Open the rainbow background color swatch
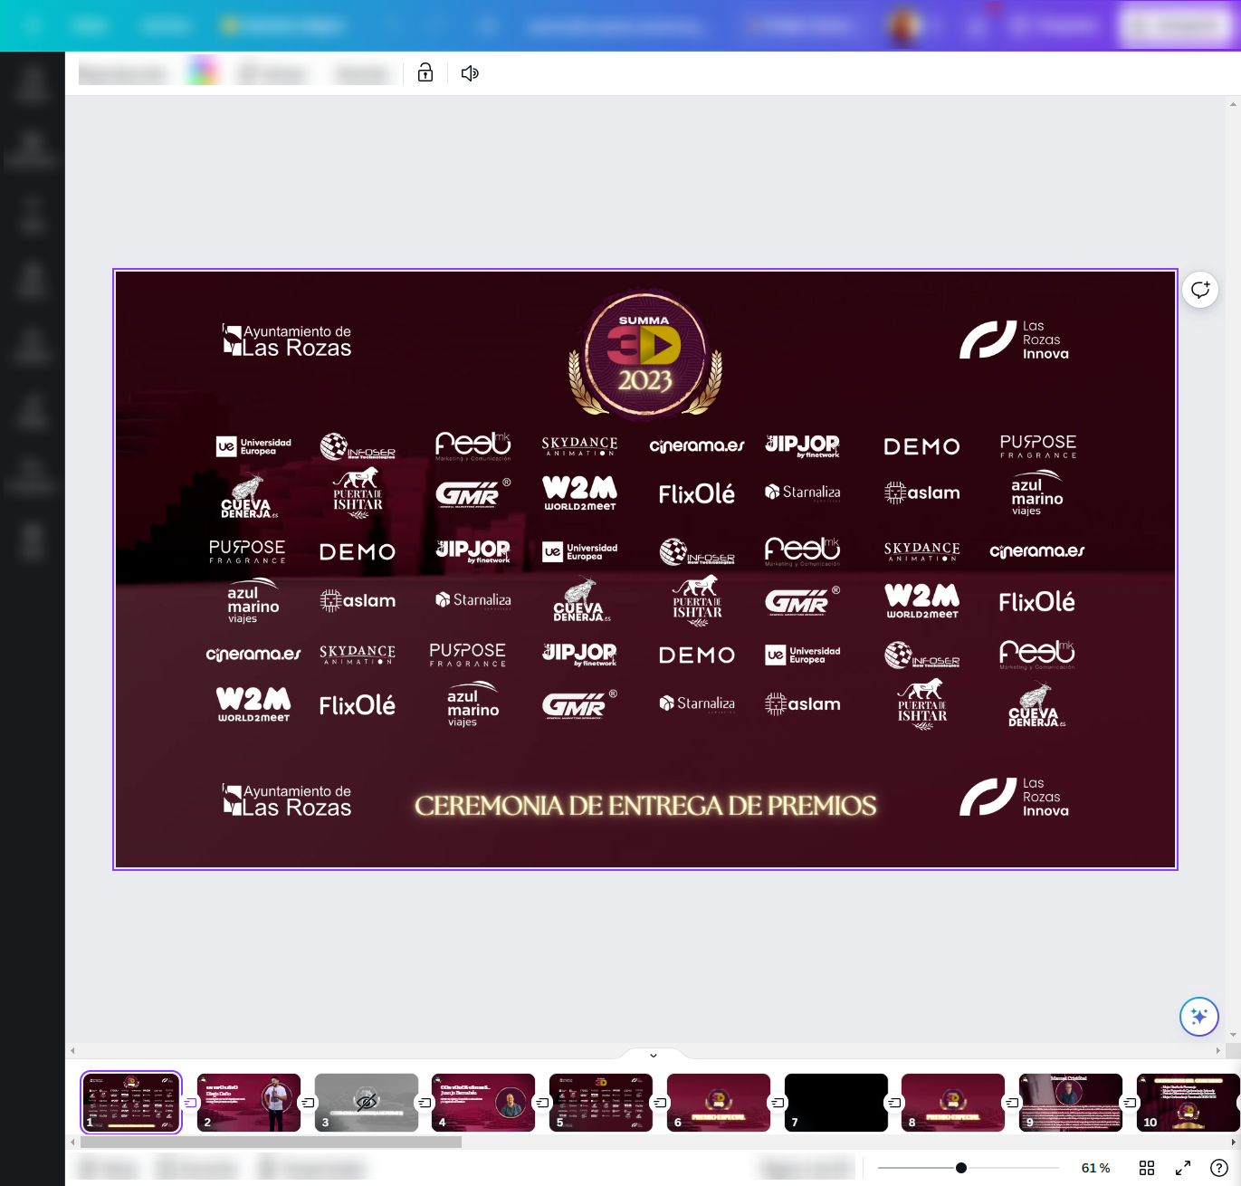Viewport: 1241px width, 1186px height. [x=204, y=72]
